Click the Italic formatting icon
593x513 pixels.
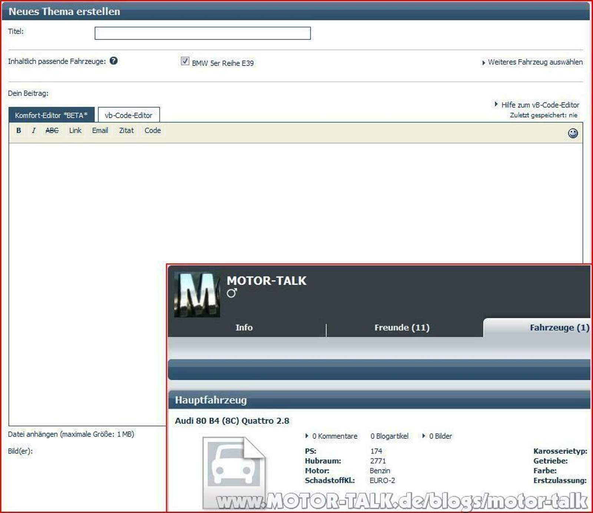[34, 131]
